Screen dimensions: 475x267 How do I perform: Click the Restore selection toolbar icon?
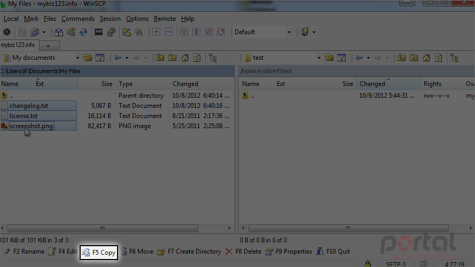pyautogui.click(x=221, y=32)
